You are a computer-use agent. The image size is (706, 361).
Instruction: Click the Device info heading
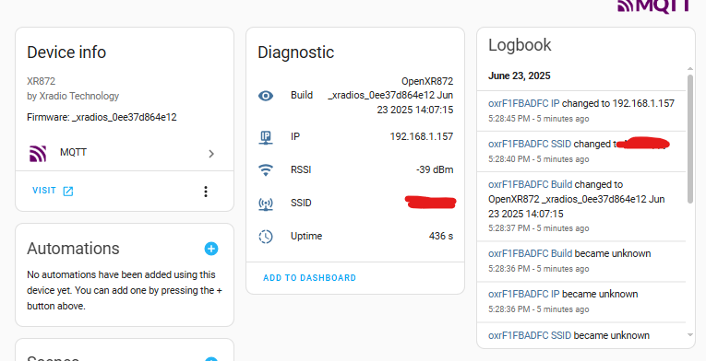[66, 52]
